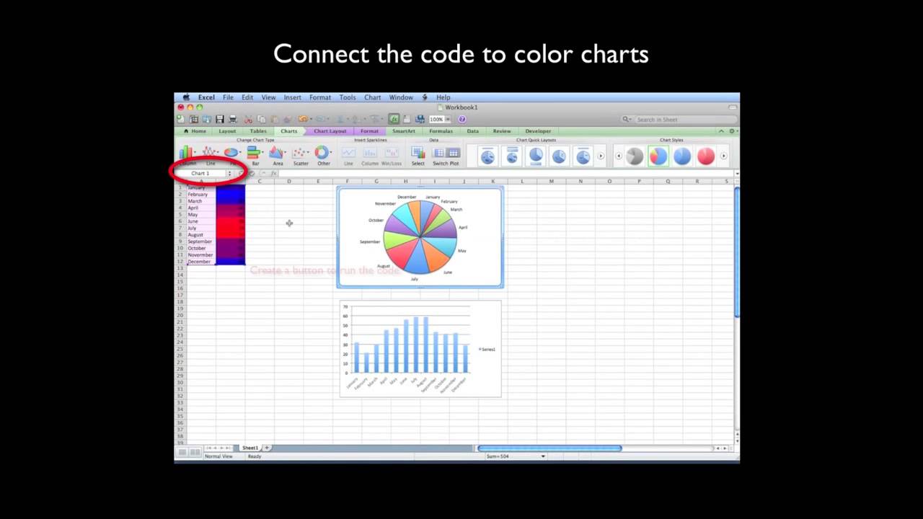Open the Window menu
The width and height of the screenshot is (923, 519).
[x=401, y=97]
